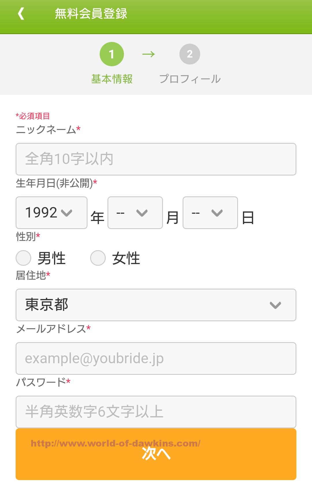Viewport: 312px width, 498px height.
Task: Select the 女性 radio button
Action: (x=98, y=258)
